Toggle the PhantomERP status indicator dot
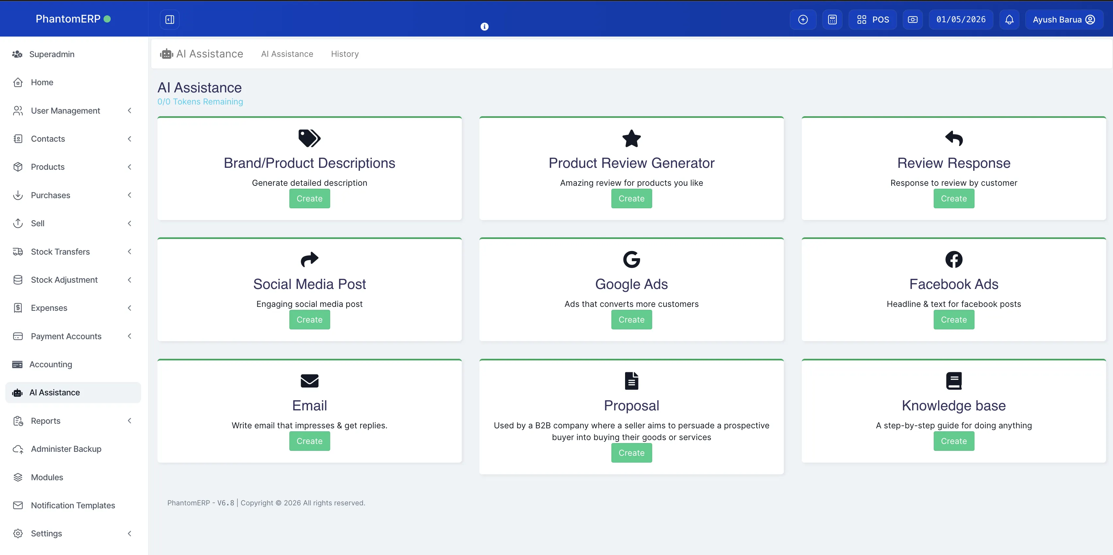Image resolution: width=1113 pixels, height=555 pixels. [x=107, y=19]
